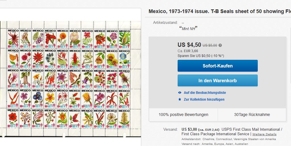Select the 30 Tage Rücknahme section
Viewport: 291px width, 146px height.
coord(252,115)
